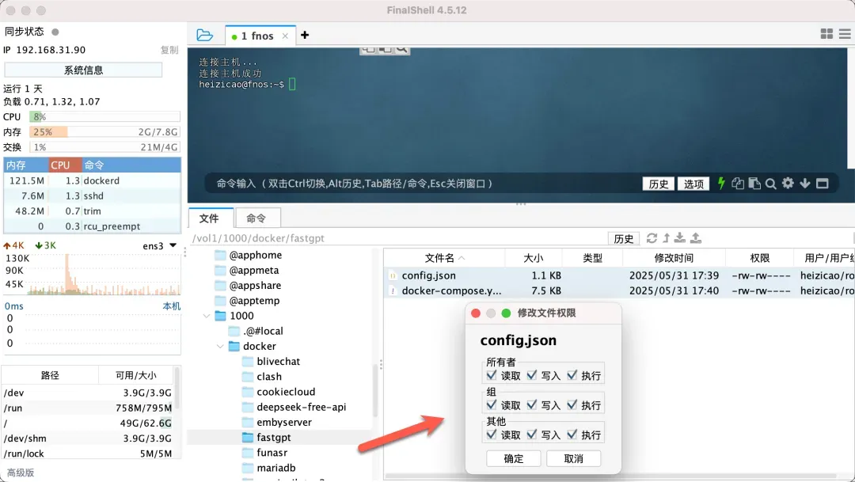Click the search magnifier in command bar
855x482 pixels.
(x=770, y=184)
